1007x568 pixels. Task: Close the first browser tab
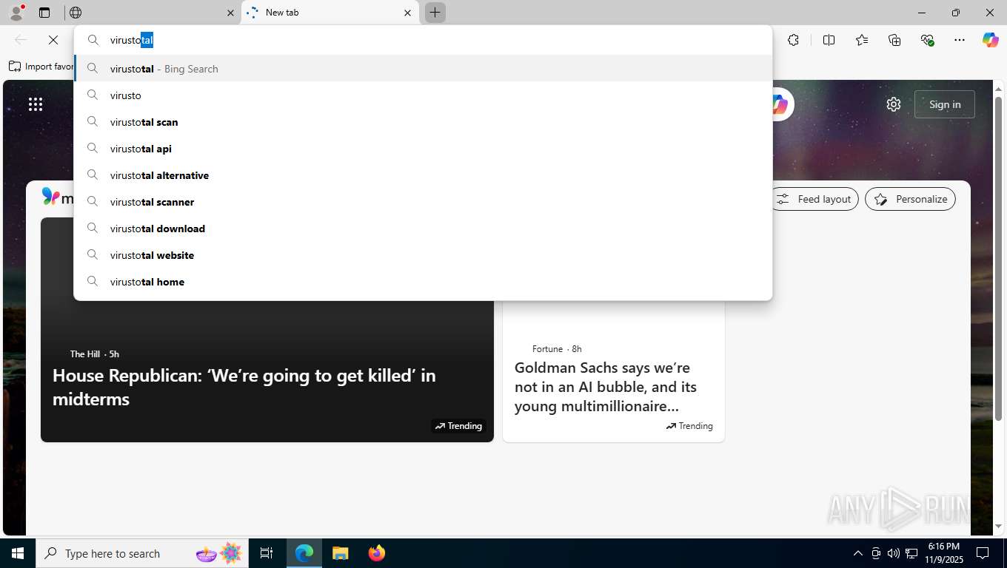click(230, 13)
